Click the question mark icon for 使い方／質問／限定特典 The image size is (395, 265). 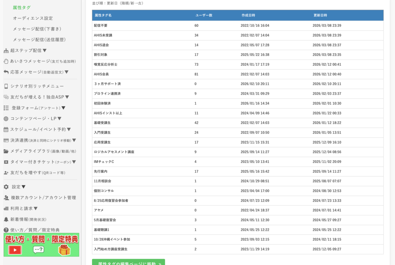point(6,230)
